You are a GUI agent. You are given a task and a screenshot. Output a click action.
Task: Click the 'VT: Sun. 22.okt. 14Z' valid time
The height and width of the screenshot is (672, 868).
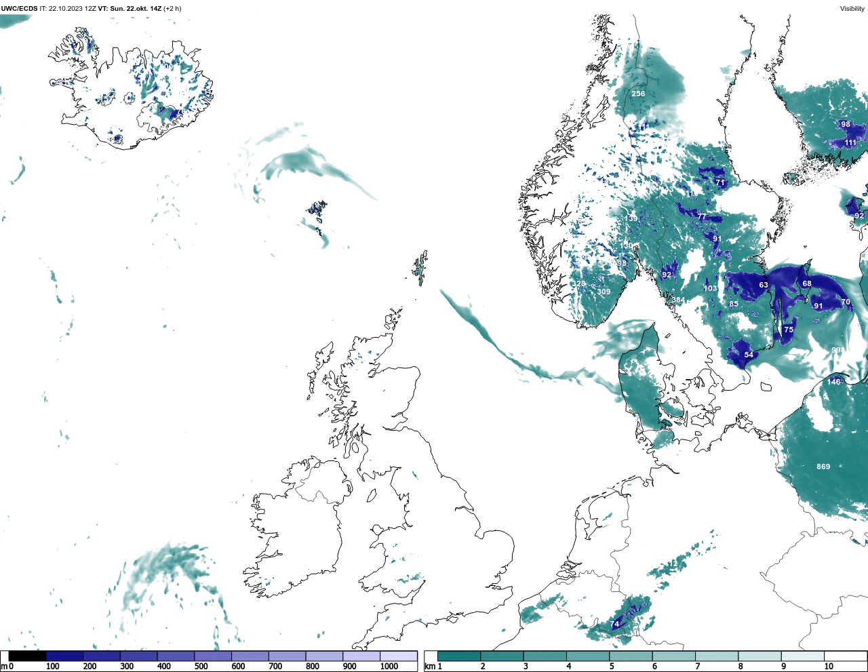tap(129, 9)
